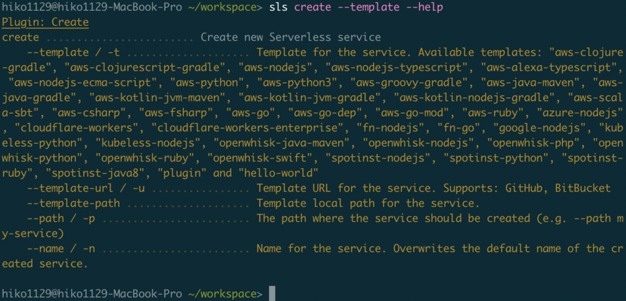
Task: Click the "--template-url / -u" option text
Action: (x=86, y=188)
